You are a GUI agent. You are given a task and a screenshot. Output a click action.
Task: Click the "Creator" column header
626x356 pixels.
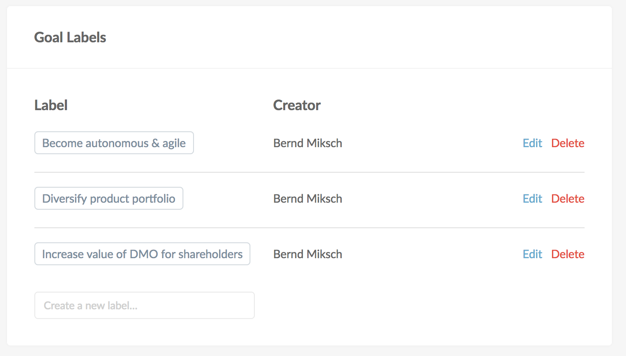(297, 105)
